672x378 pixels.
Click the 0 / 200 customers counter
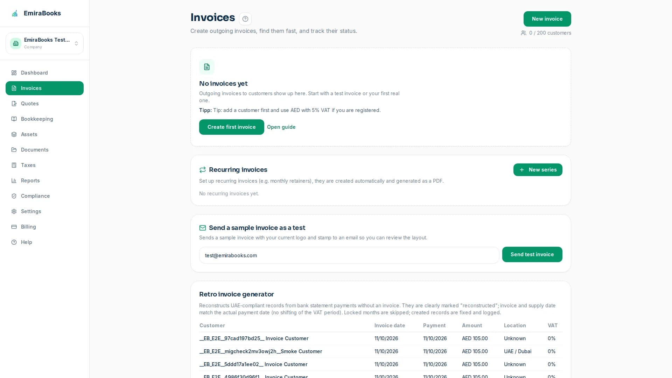(550, 33)
